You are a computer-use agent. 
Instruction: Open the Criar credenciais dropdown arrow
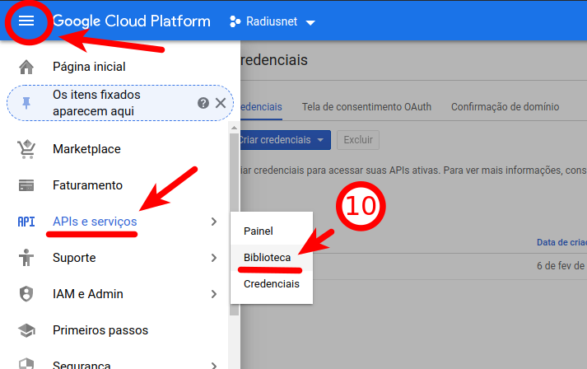click(x=320, y=140)
